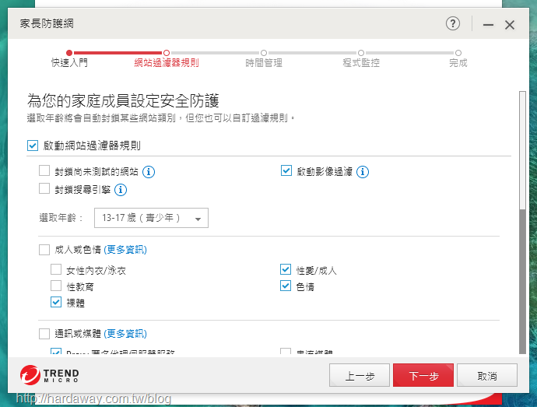Show info for 啟動影像過濾

[363, 172]
